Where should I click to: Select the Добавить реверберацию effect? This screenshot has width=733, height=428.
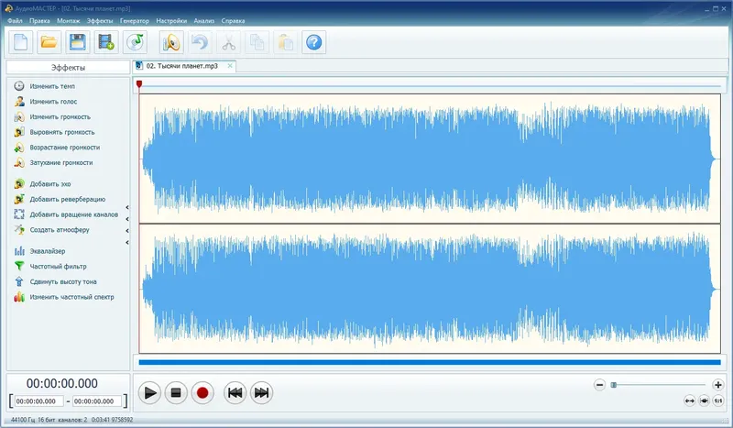[x=60, y=199]
